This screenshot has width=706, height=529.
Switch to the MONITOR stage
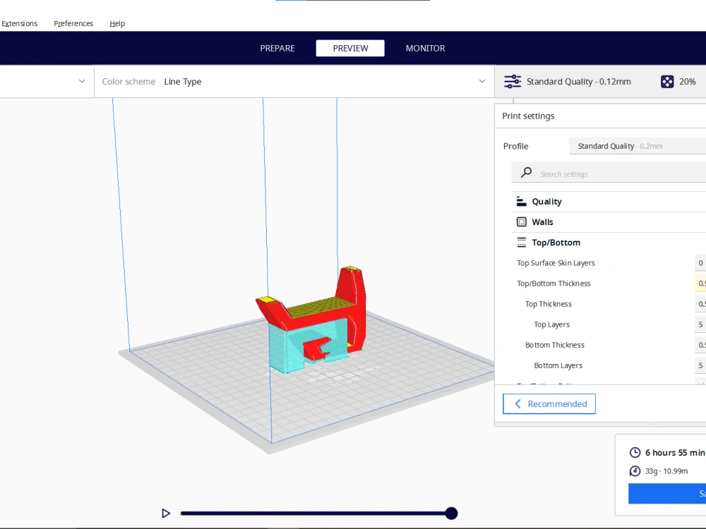pyautogui.click(x=426, y=48)
